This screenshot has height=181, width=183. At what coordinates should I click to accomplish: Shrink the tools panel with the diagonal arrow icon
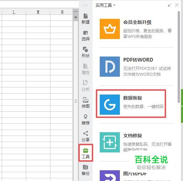point(170,5)
